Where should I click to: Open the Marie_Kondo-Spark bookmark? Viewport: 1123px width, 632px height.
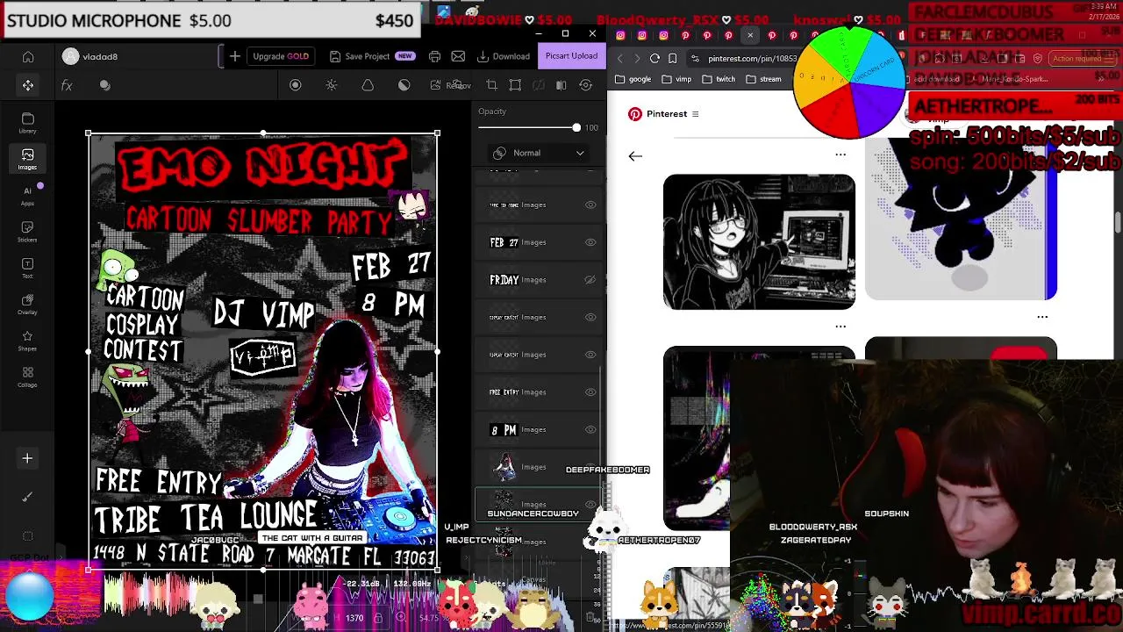[x=1011, y=79]
